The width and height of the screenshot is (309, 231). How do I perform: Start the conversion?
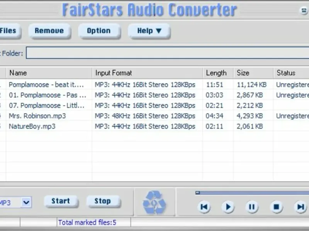pos(61,201)
